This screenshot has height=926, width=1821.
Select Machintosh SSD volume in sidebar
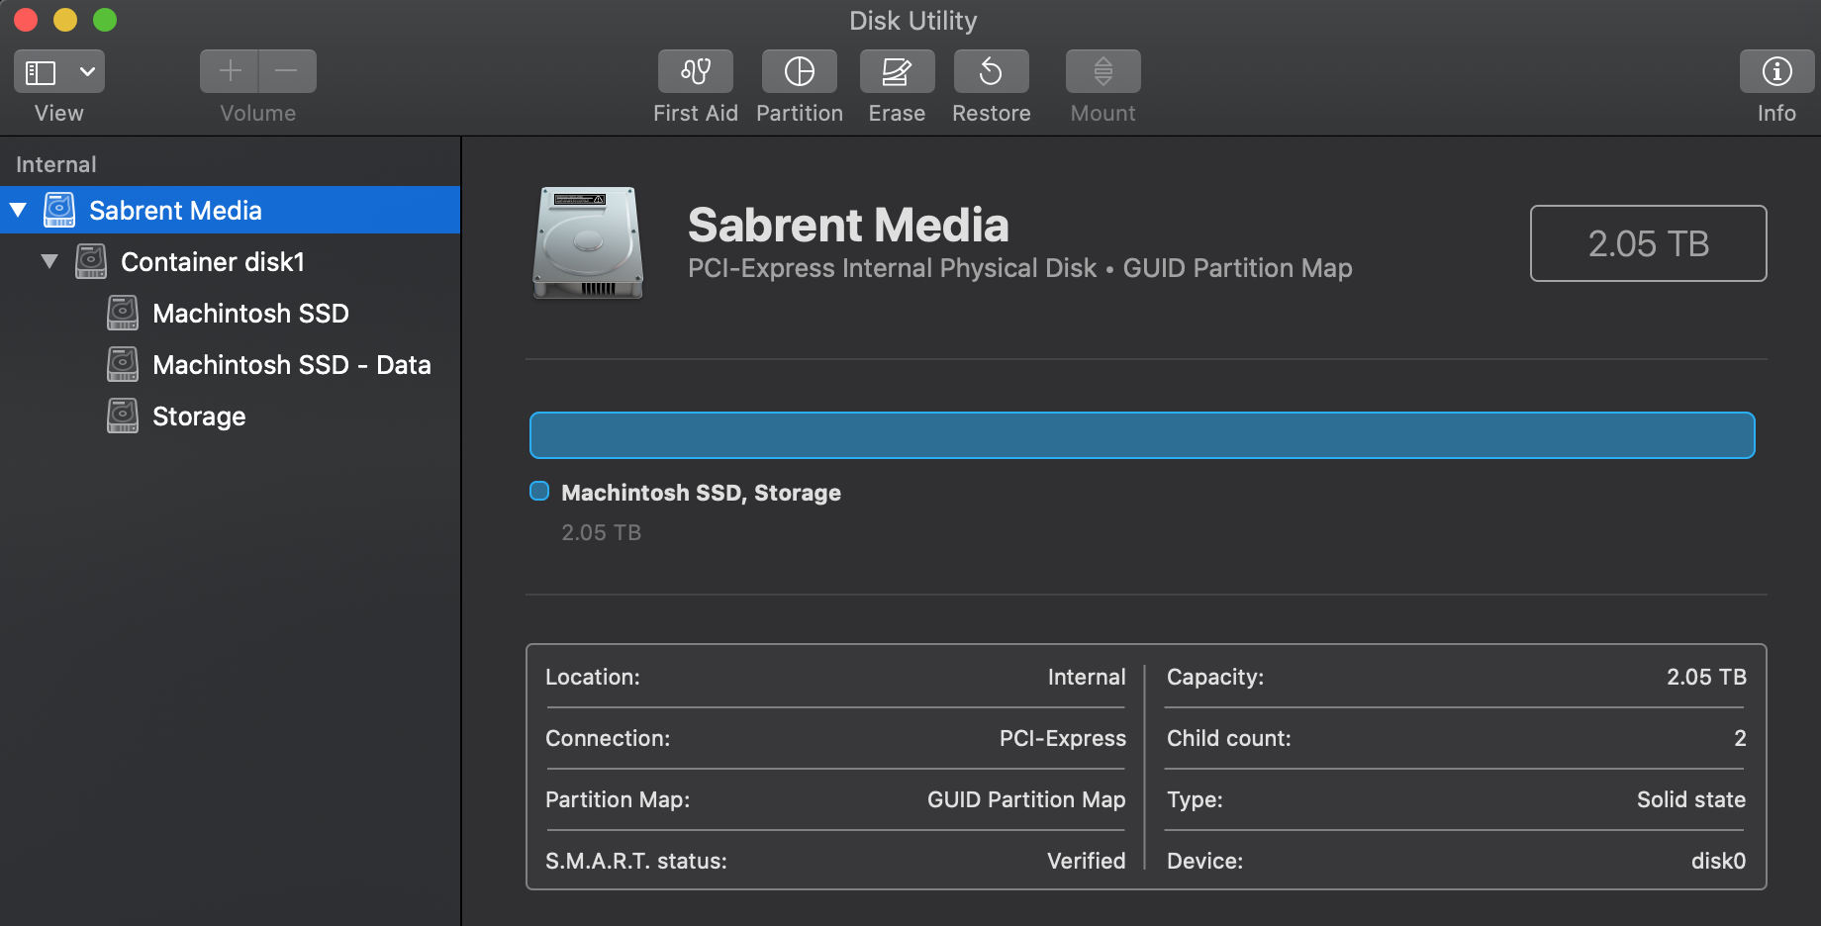pos(250,314)
